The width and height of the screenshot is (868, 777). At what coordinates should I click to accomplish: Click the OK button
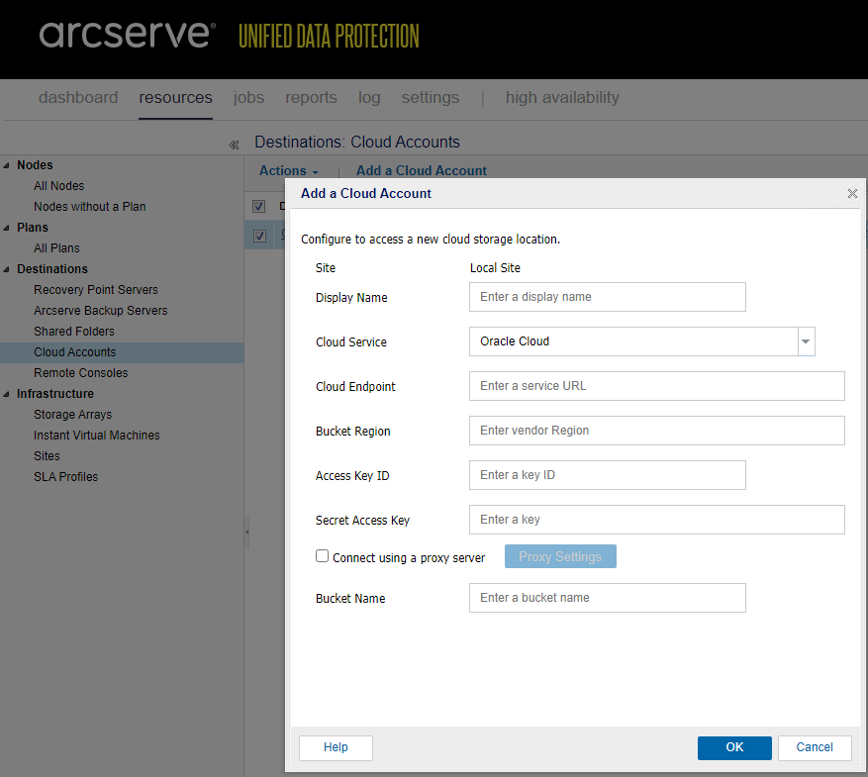(734, 747)
